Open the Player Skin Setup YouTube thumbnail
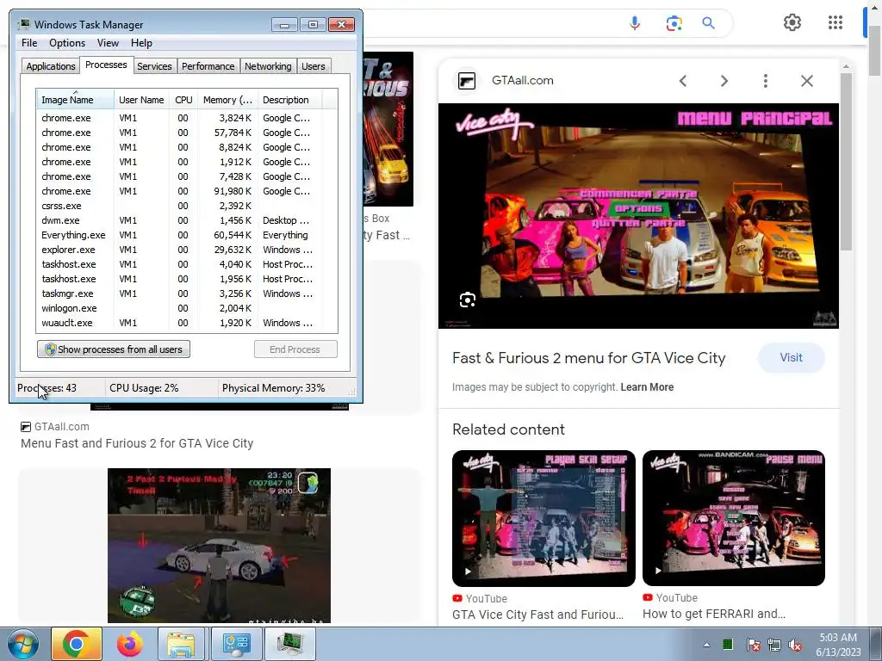882x661 pixels. (x=543, y=518)
